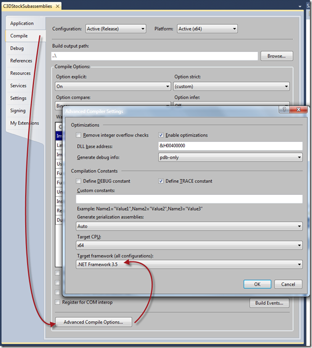Open the My Extensions tab

24,123
